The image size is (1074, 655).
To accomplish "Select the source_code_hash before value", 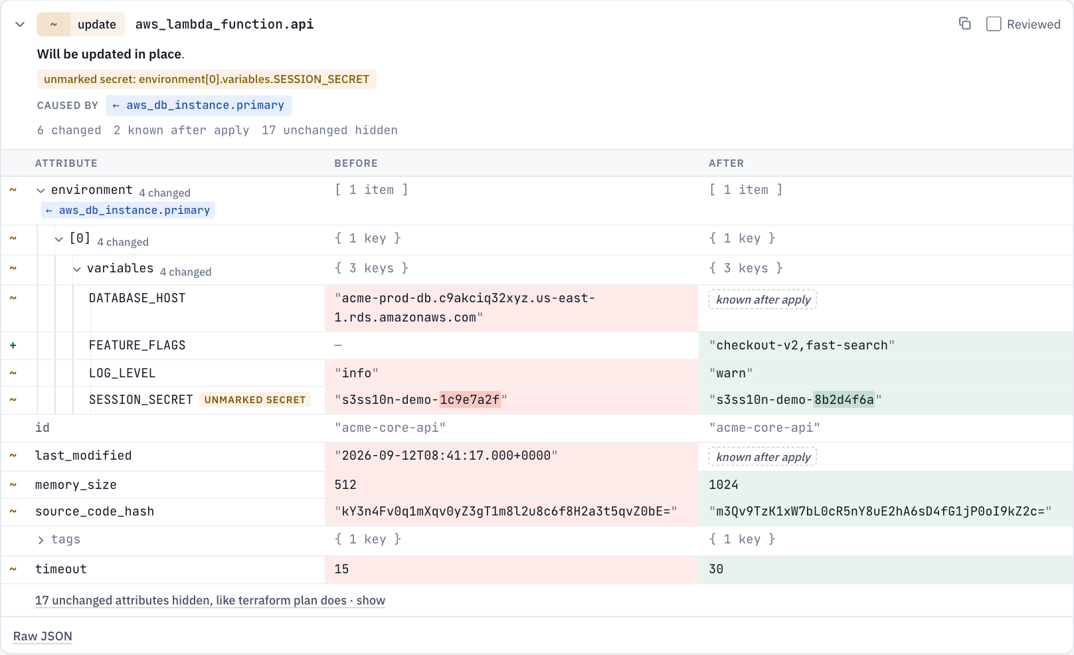I will [506, 512].
